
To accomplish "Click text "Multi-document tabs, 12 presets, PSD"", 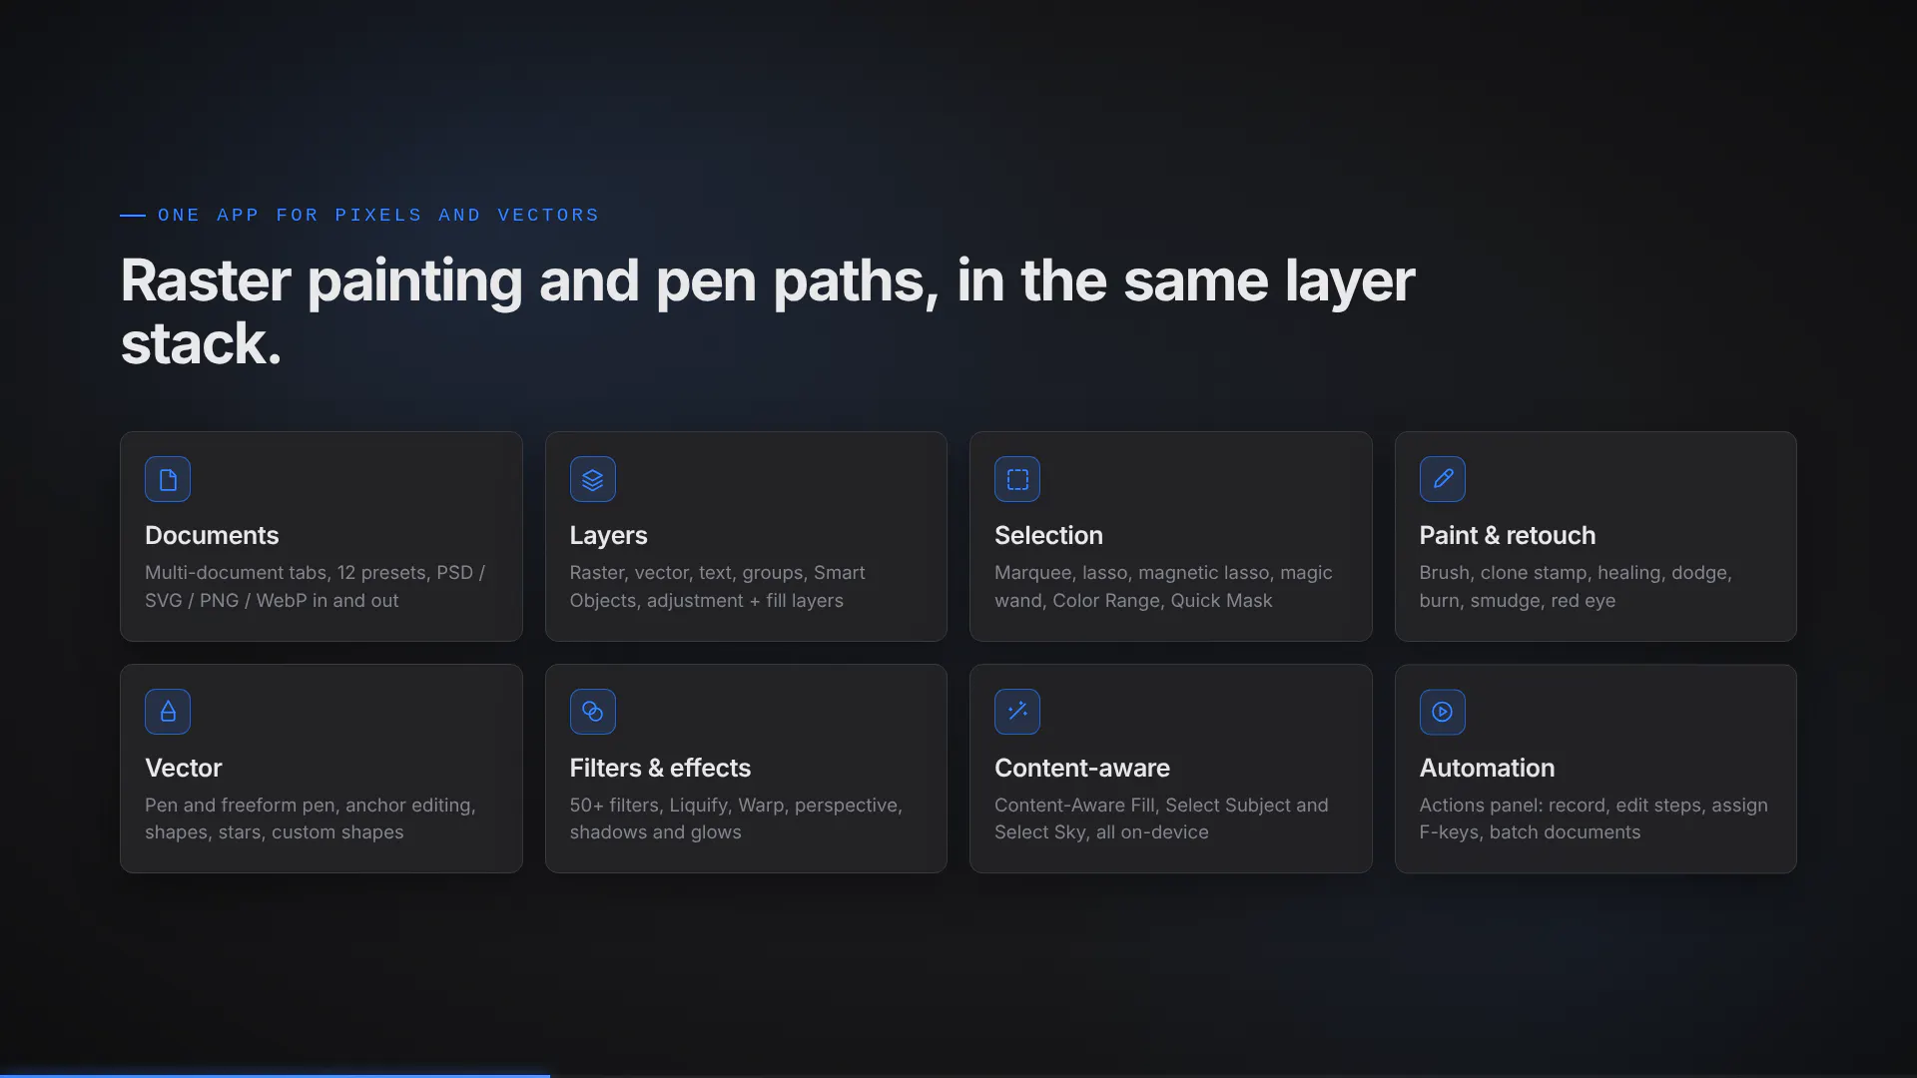I will [310, 573].
